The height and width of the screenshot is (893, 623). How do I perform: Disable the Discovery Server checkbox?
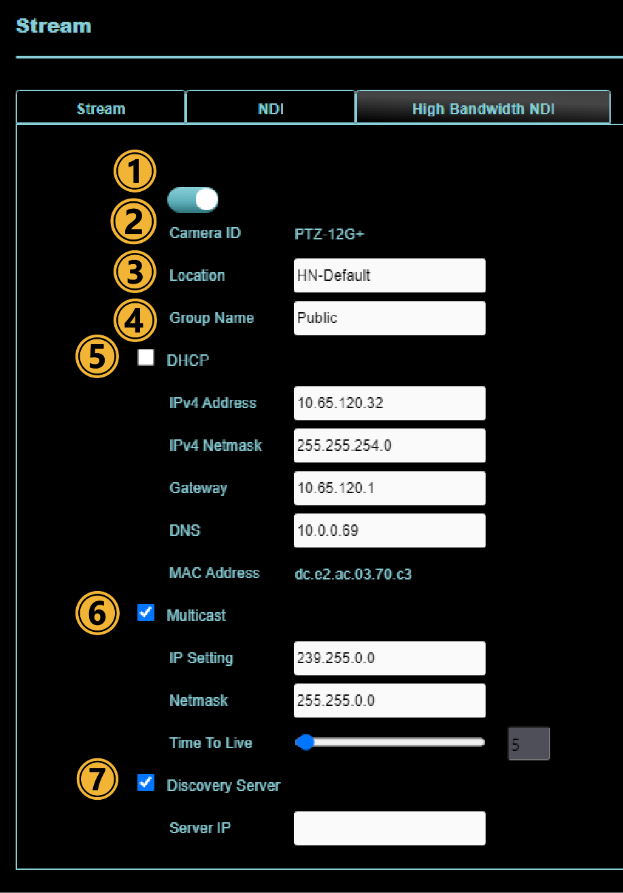point(146,783)
